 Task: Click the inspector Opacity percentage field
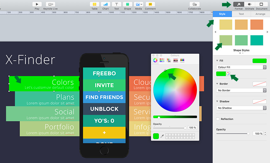[258, 133]
